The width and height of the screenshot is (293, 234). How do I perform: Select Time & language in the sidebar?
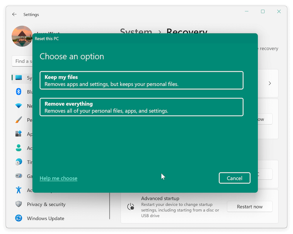pos(18,162)
